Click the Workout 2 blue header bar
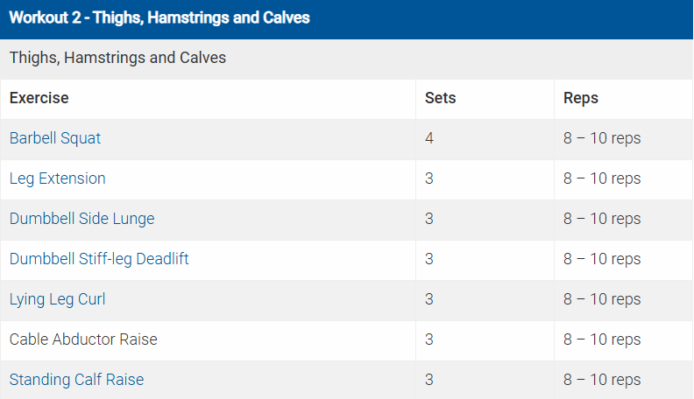Screen dimensions: 694x399 point(159,17)
